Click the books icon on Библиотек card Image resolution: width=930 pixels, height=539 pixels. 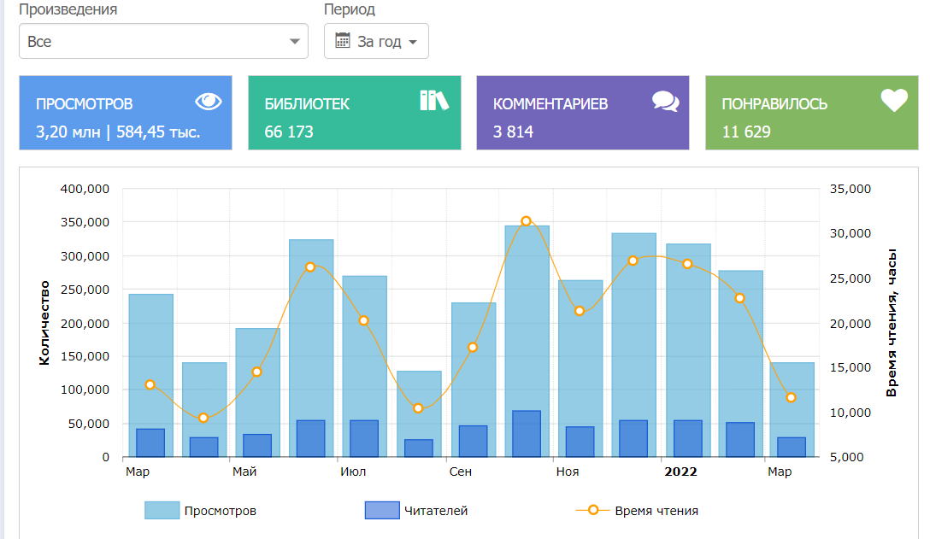tap(434, 101)
